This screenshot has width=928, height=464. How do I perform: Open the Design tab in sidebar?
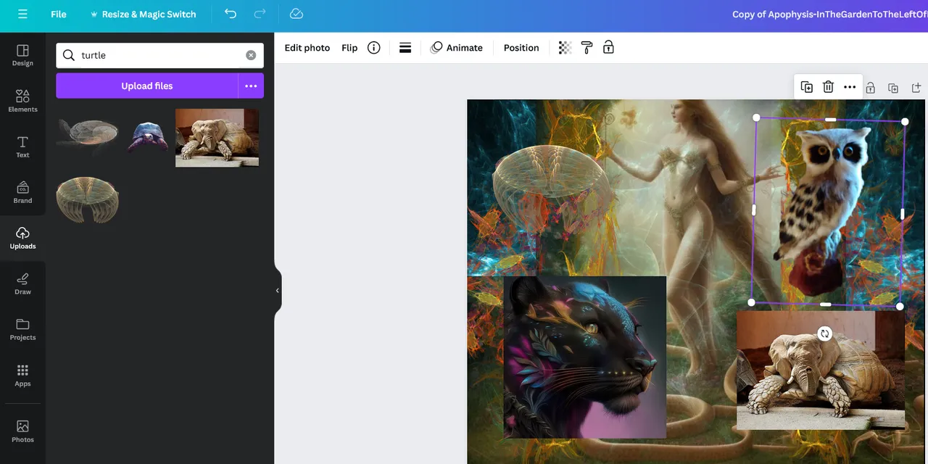pos(22,55)
